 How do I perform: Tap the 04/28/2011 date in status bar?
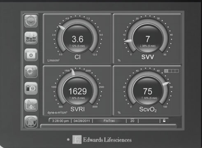82,121
